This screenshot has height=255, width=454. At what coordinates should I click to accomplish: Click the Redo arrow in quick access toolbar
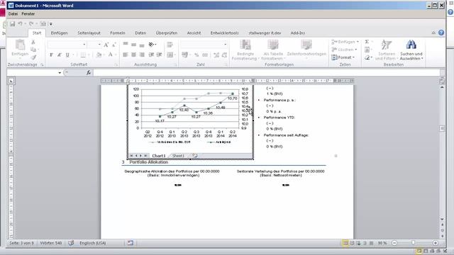point(31,23)
